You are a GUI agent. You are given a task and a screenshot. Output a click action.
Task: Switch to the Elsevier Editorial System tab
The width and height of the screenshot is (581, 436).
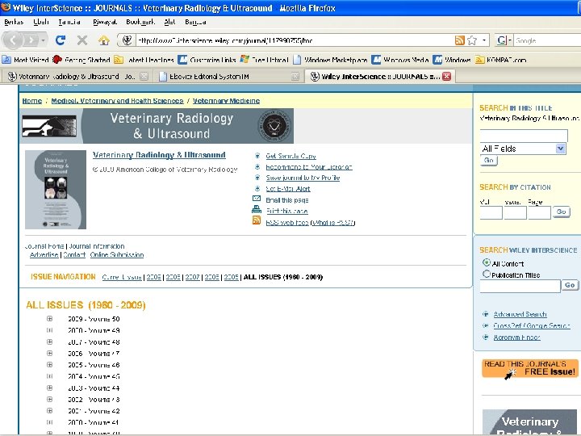[228, 77]
